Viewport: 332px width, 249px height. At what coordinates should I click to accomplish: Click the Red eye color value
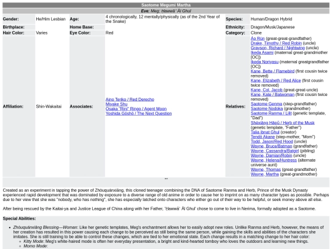tap(109, 33)
